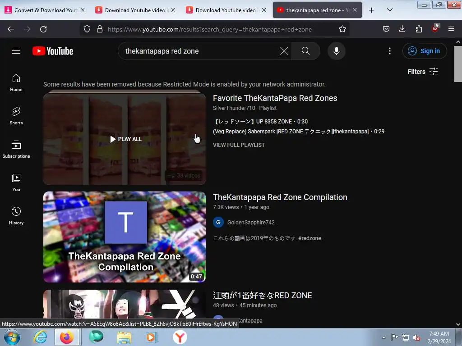Show hidden system tray icons arrow
The width and height of the screenshot is (462, 346).
(383, 337)
